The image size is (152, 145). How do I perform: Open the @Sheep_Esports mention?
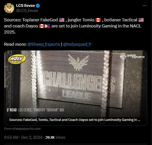click(x=44, y=44)
